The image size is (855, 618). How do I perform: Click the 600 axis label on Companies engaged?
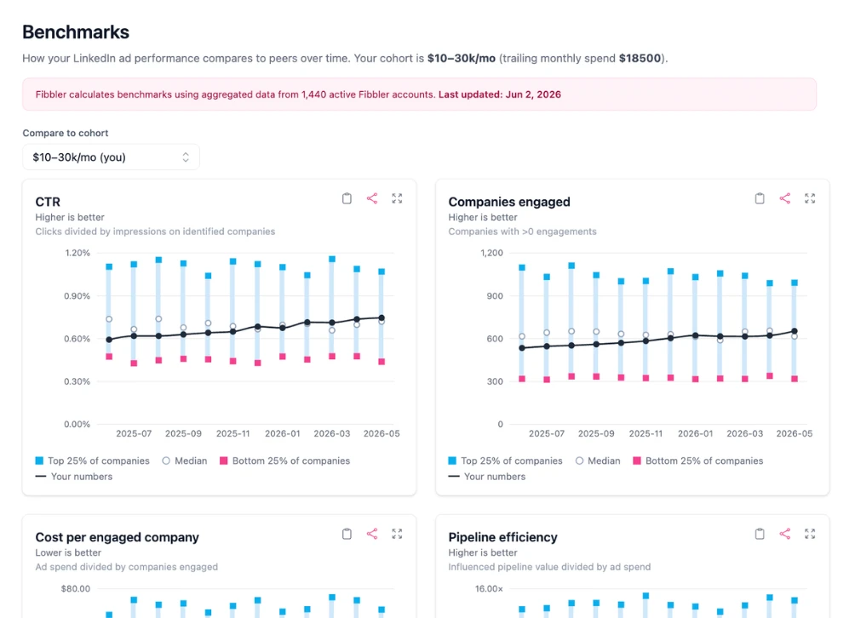coord(495,339)
